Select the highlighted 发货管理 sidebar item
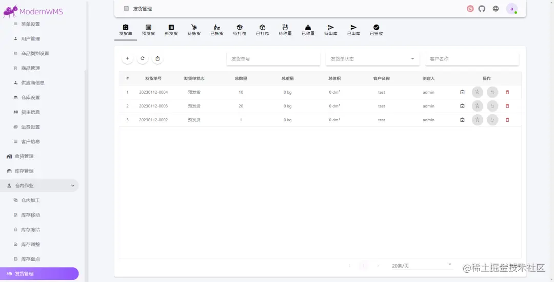The height and width of the screenshot is (282, 554). 39,273
